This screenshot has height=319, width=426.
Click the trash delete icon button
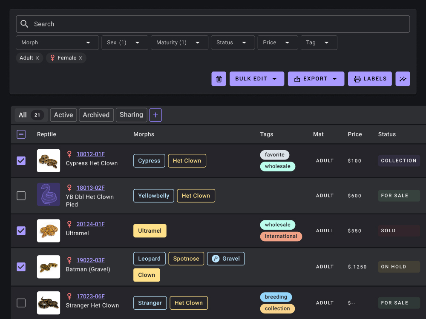click(219, 79)
